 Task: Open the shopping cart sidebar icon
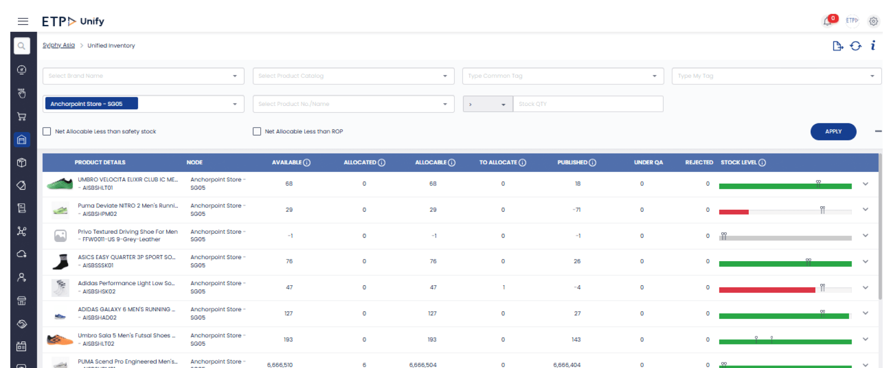(22, 116)
